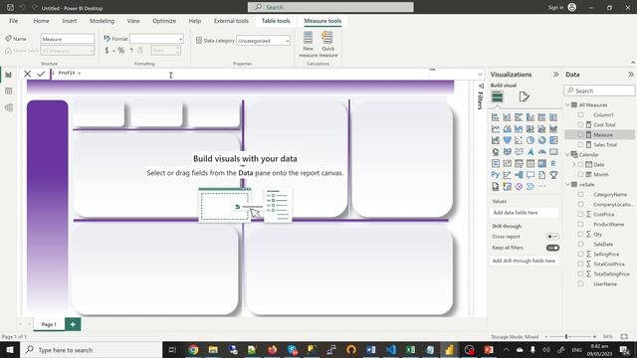Collapse the Calendar table
Image resolution: width=637 pixels, height=358 pixels.
(x=568, y=155)
